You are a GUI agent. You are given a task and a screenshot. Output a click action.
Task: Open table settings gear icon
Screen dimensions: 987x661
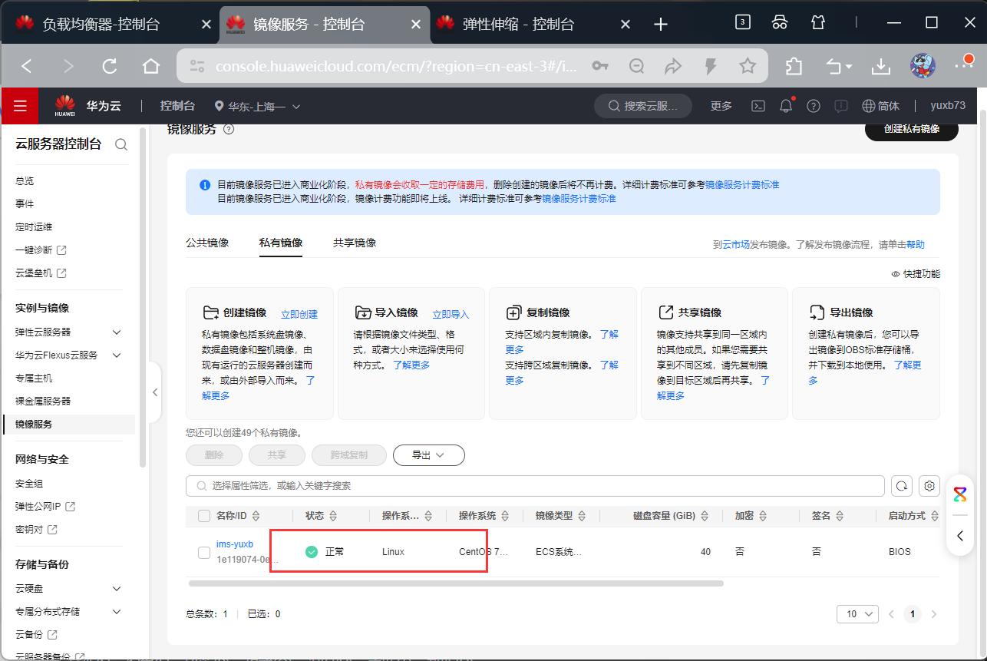click(x=929, y=486)
